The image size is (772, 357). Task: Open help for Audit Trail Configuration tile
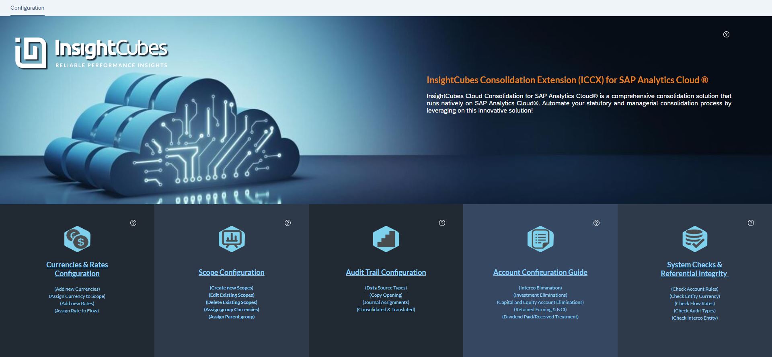442,223
